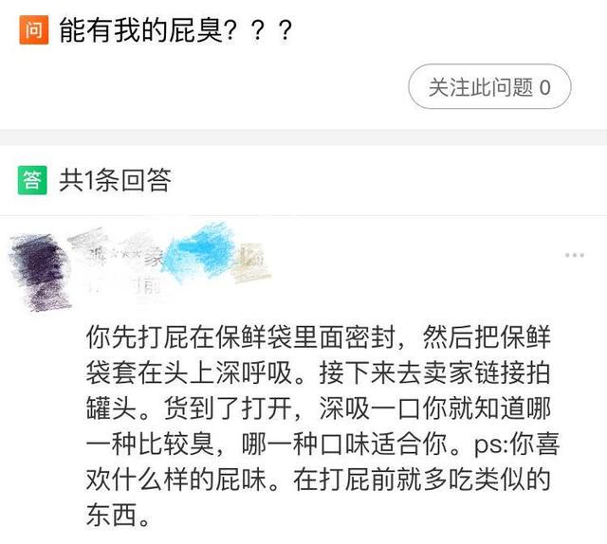Click the green 答 answer icon

(x=32, y=180)
